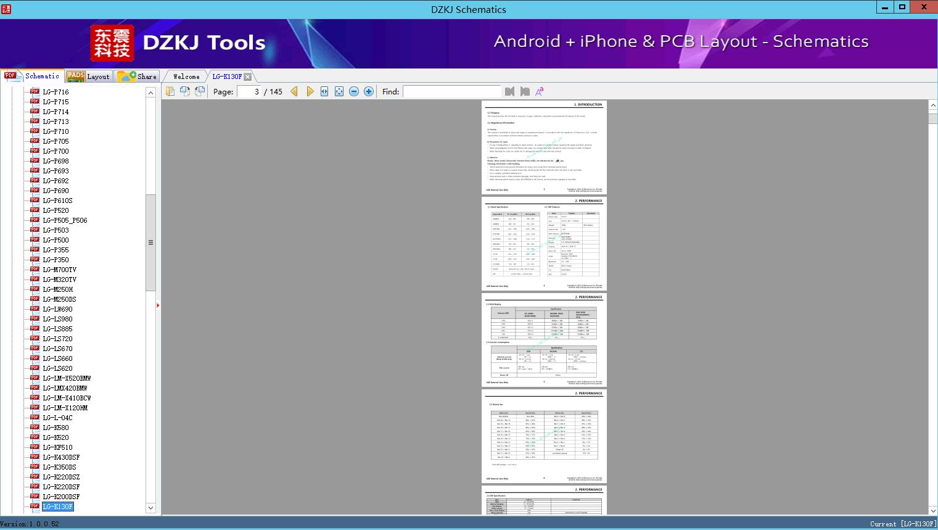Click the PDF icon beside LG-K520

[35, 437]
